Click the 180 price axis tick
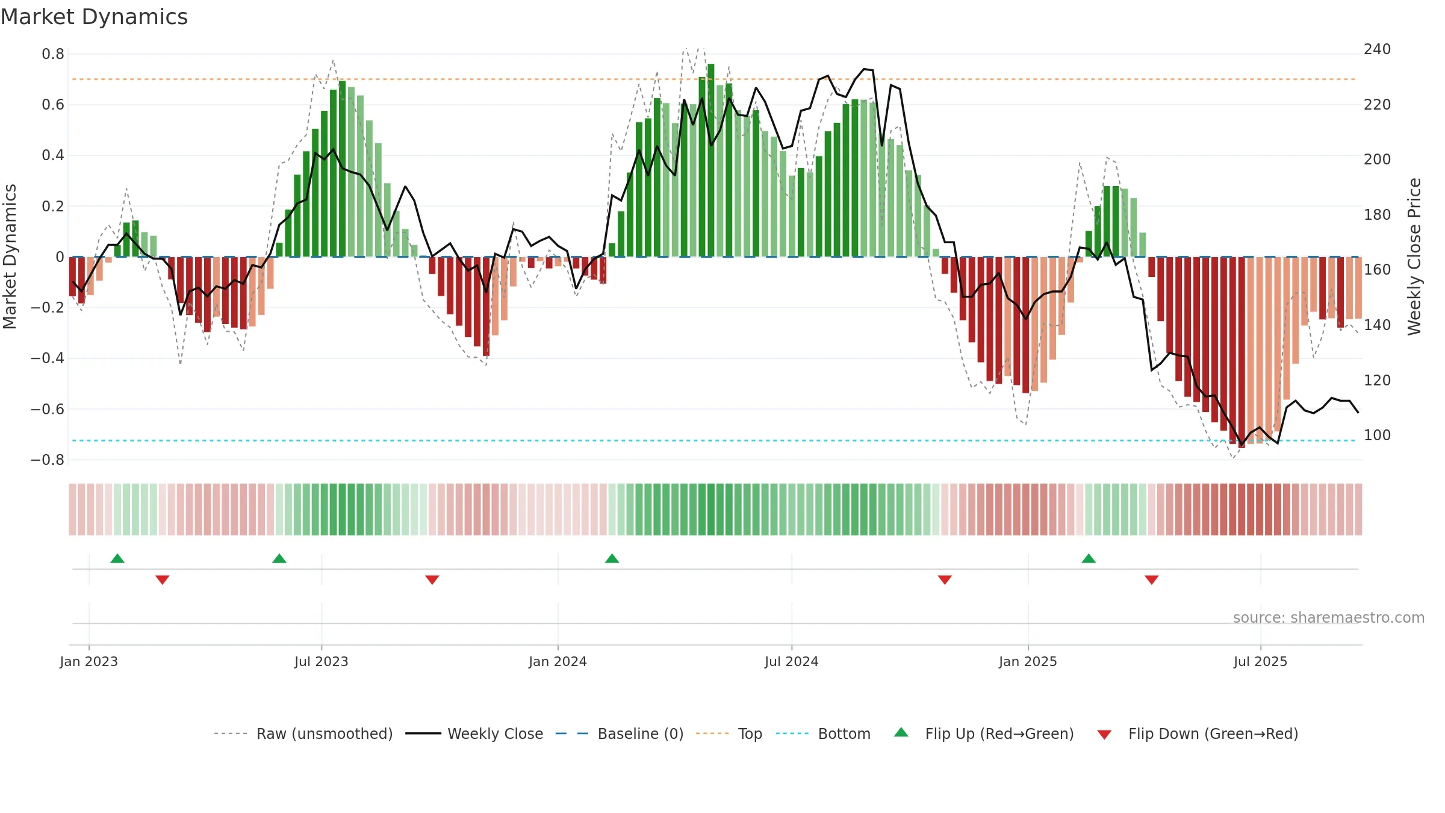 coord(1377,214)
